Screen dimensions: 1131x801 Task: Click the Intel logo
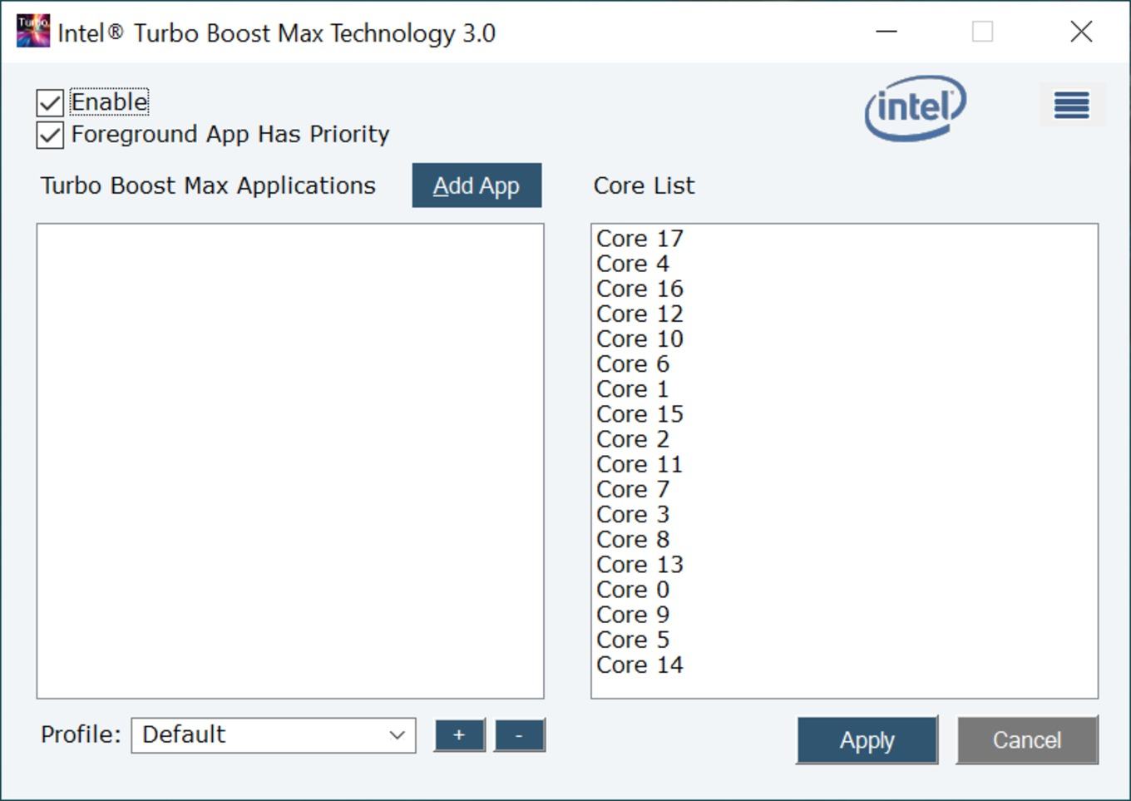point(916,108)
